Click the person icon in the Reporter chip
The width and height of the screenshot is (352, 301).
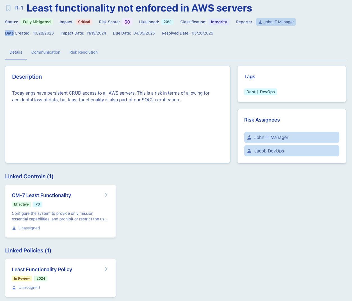click(261, 22)
